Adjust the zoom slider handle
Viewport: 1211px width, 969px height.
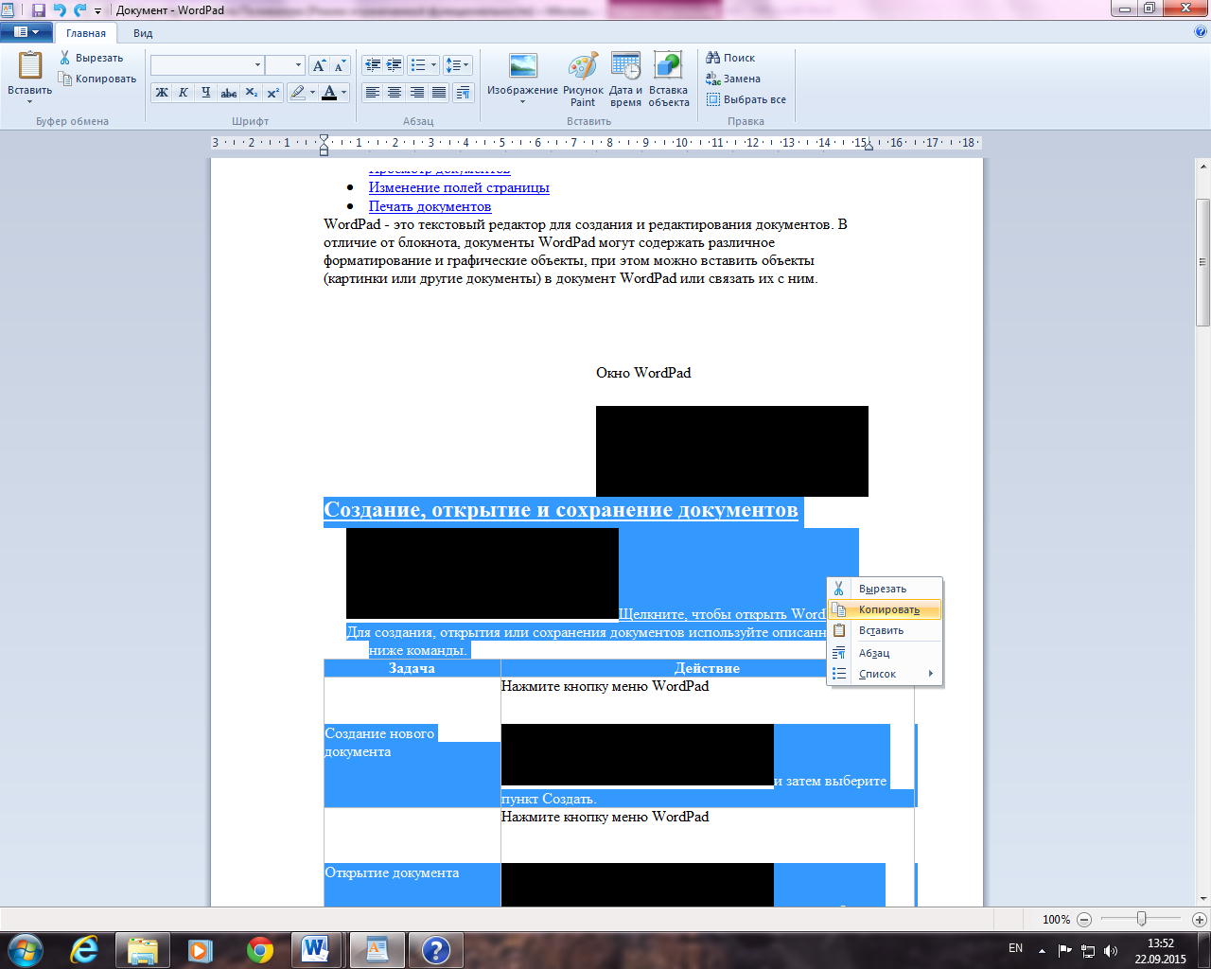[x=1142, y=919]
